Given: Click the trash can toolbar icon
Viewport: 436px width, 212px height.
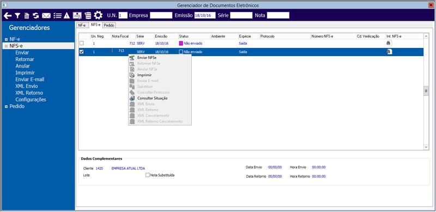Looking at the screenshot, I should coord(27,16).
